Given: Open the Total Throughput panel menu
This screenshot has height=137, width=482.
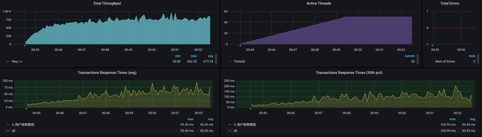Looking at the screenshot, I should tap(107, 3).
